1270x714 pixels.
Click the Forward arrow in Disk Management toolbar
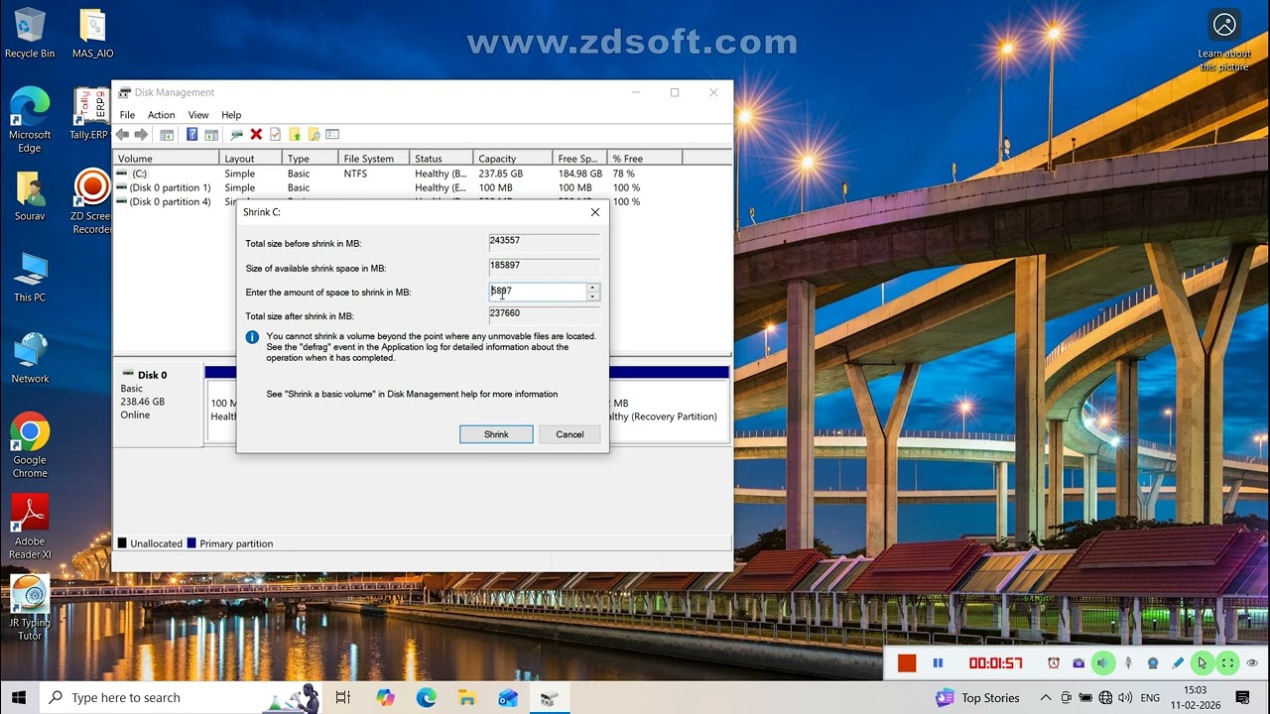click(141, 134)
